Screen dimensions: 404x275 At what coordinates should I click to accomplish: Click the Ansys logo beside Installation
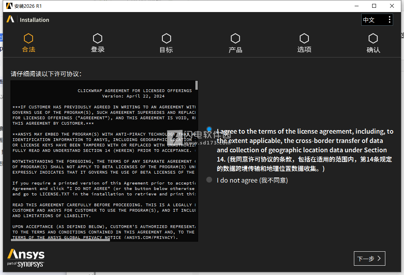[x=10, y=19]
